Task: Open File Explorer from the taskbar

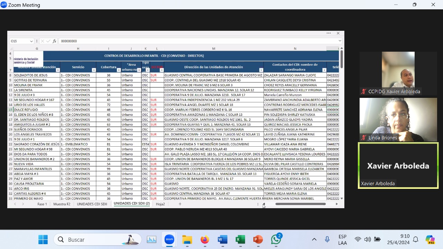Action: click(187, 240)
